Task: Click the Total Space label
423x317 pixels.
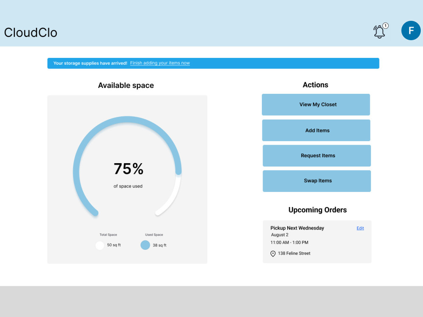Action: [x=108, y=235]
